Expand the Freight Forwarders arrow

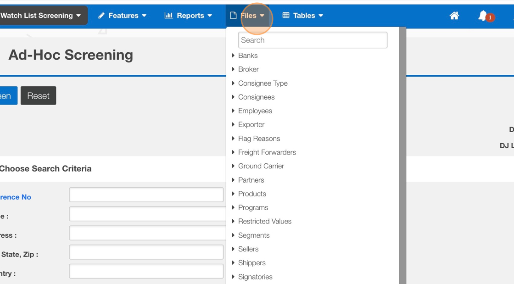[233, 152]
